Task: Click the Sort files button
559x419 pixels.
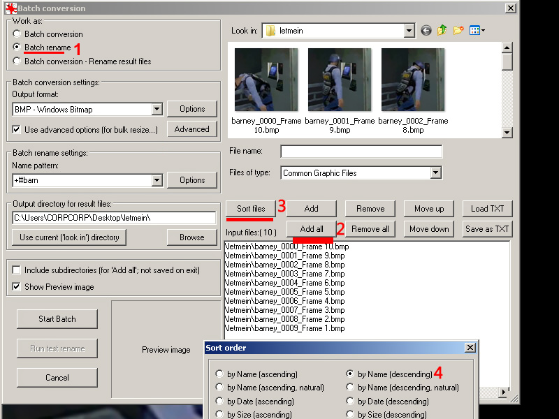Action: coord(251,209)
